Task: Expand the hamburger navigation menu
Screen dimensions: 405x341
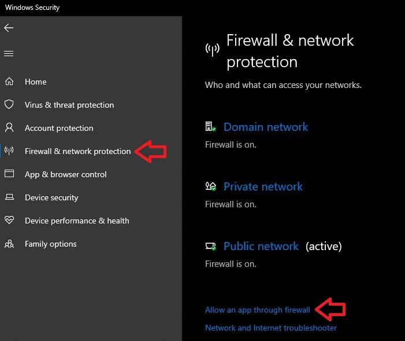Action: [9, 54]
